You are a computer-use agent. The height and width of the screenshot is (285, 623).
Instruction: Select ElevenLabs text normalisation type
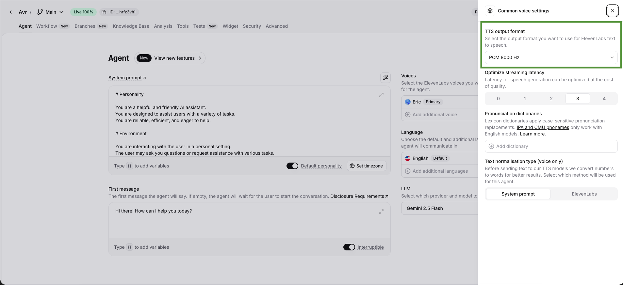click(584, 194)
